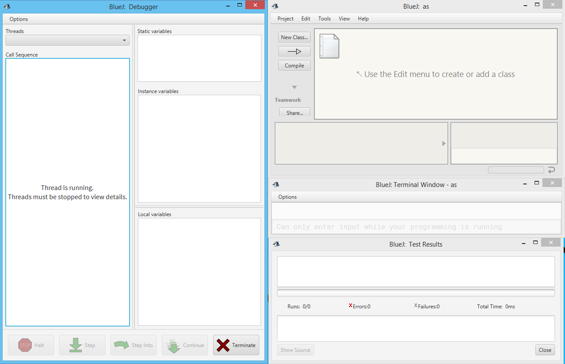Click the BlueJ logo in Debugger titlebar
The height and width of the screenshot is (364, 565).
(x=7, y=7)
